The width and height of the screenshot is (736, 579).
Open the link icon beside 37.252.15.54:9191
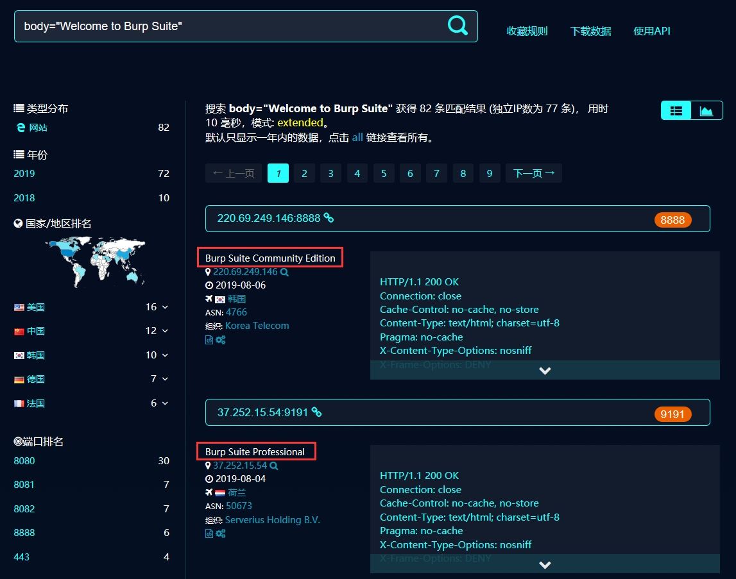[x=317, y=412]
